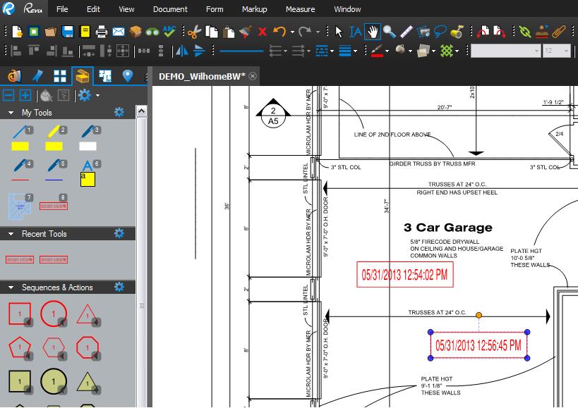Open the My Tools gear settings
578x408 pixels.
[119, 113]
